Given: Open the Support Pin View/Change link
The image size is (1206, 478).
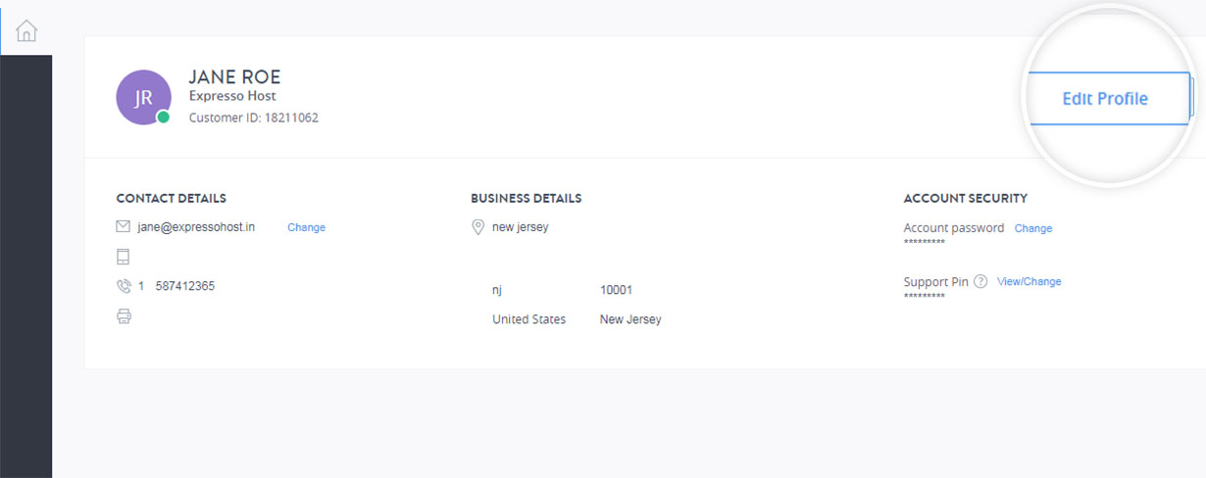Looking at the screenshot, I should coord(1029,281).
